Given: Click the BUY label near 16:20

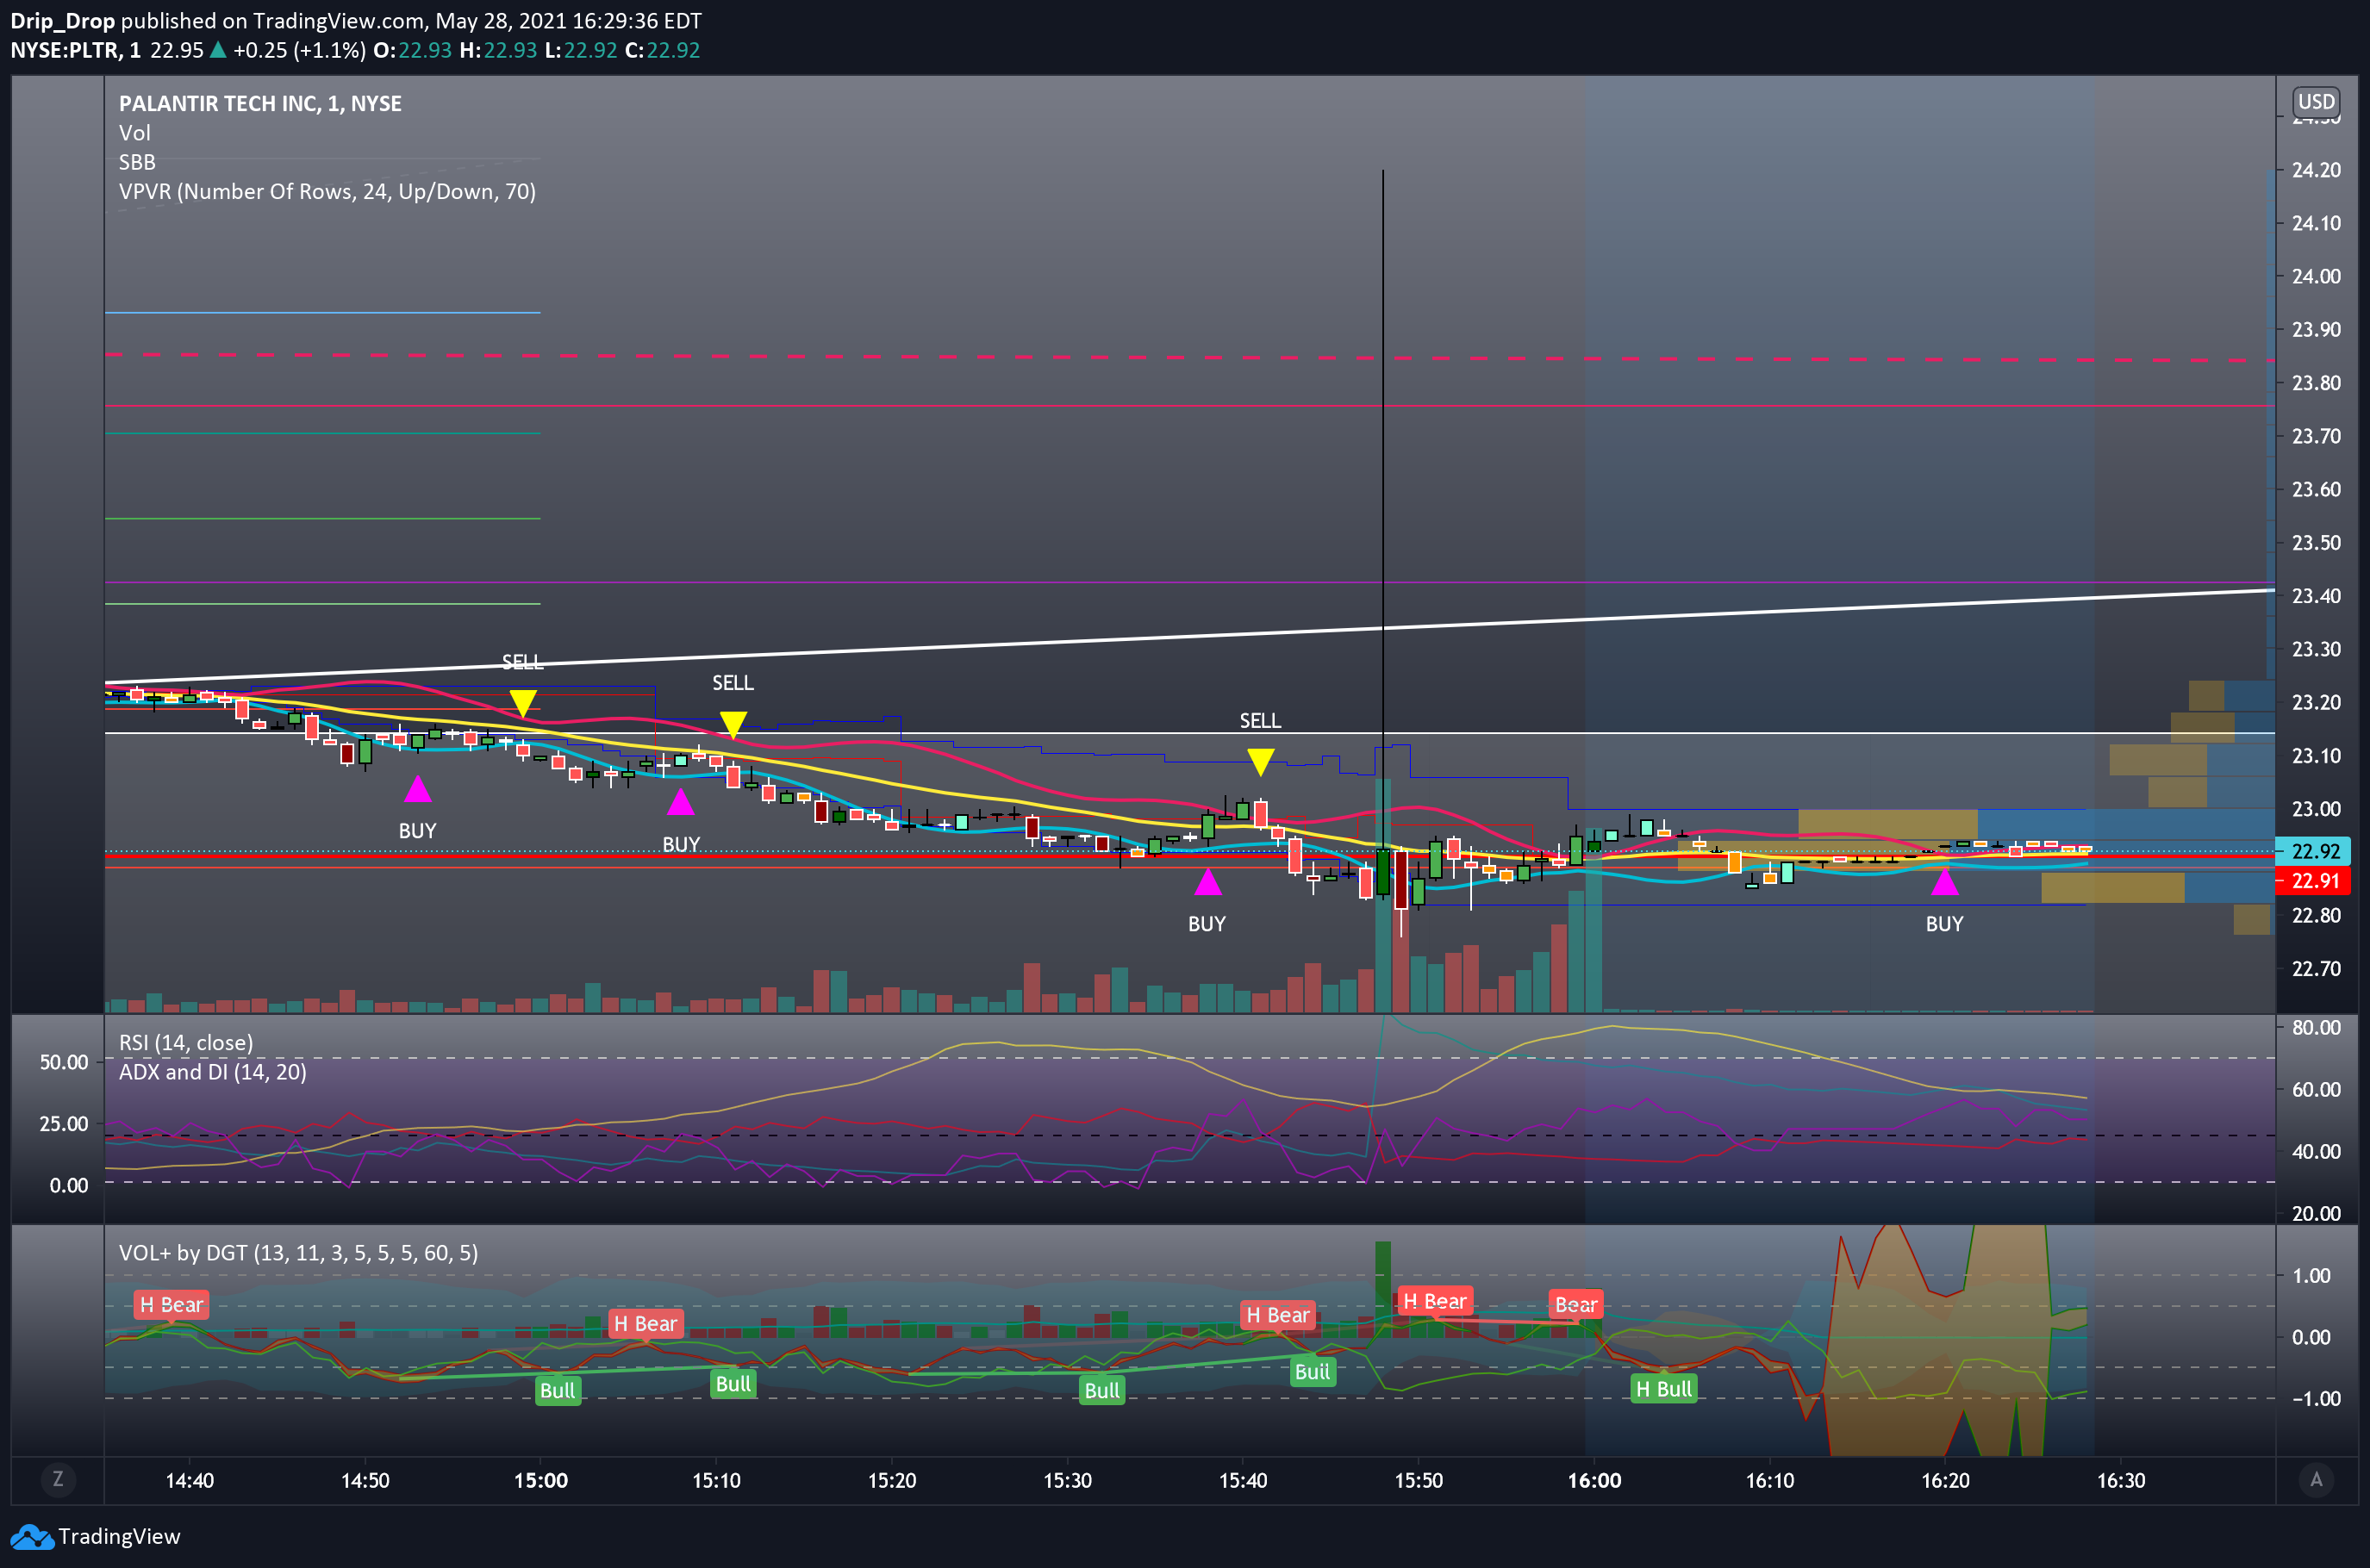Looking at the screenshot, I should coord(1945,924).
